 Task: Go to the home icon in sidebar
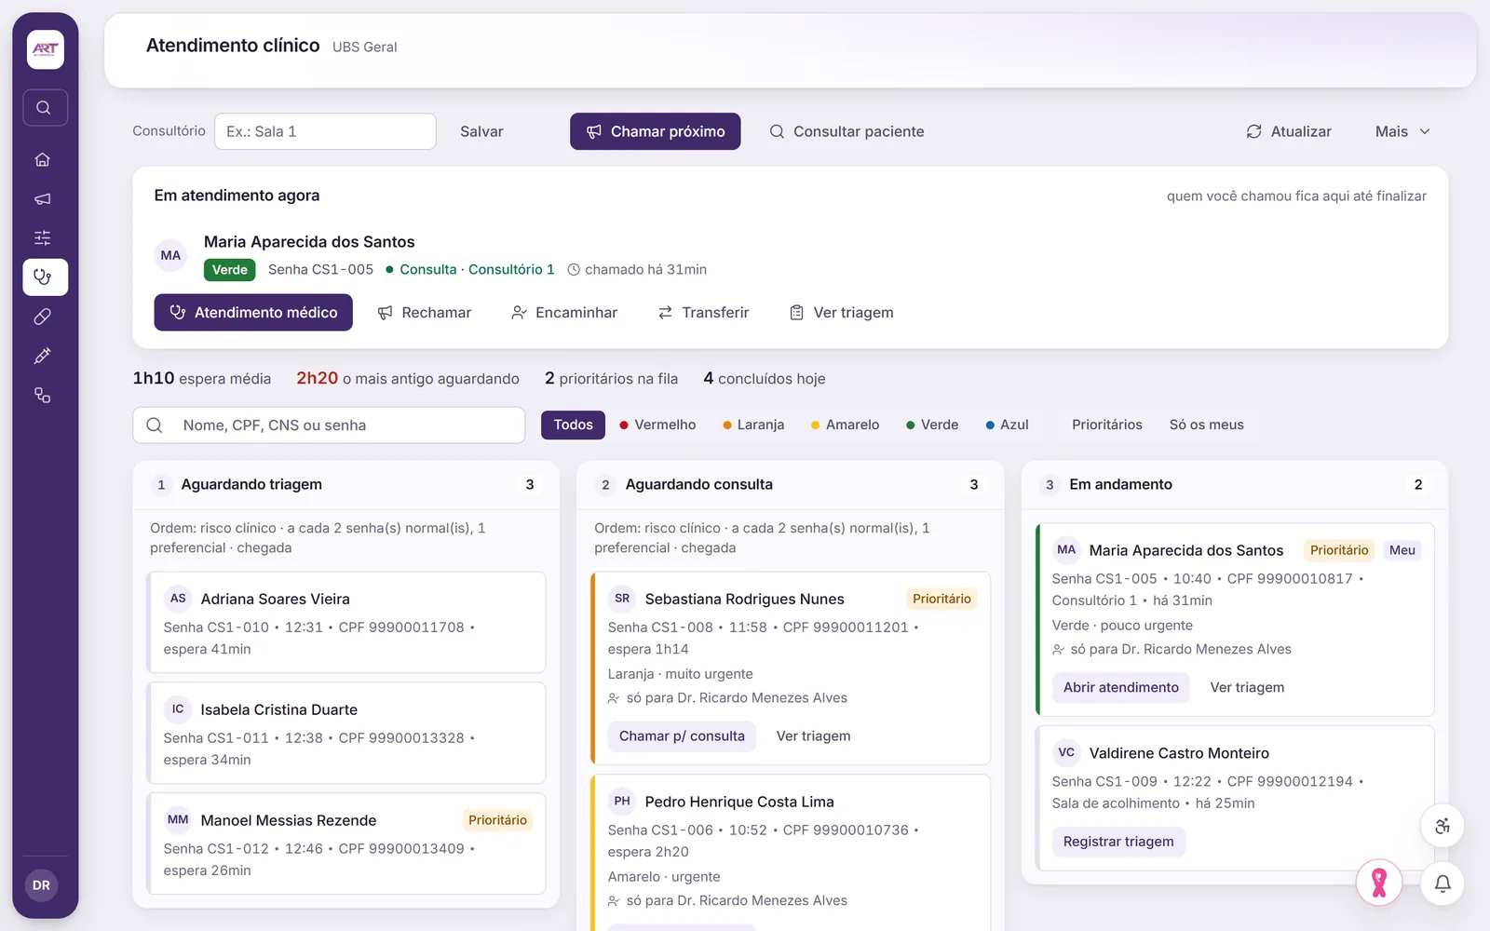click(x=43, y=159)
